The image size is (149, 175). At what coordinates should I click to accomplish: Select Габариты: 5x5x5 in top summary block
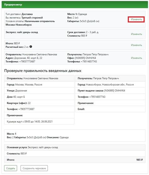coord(83,21)
